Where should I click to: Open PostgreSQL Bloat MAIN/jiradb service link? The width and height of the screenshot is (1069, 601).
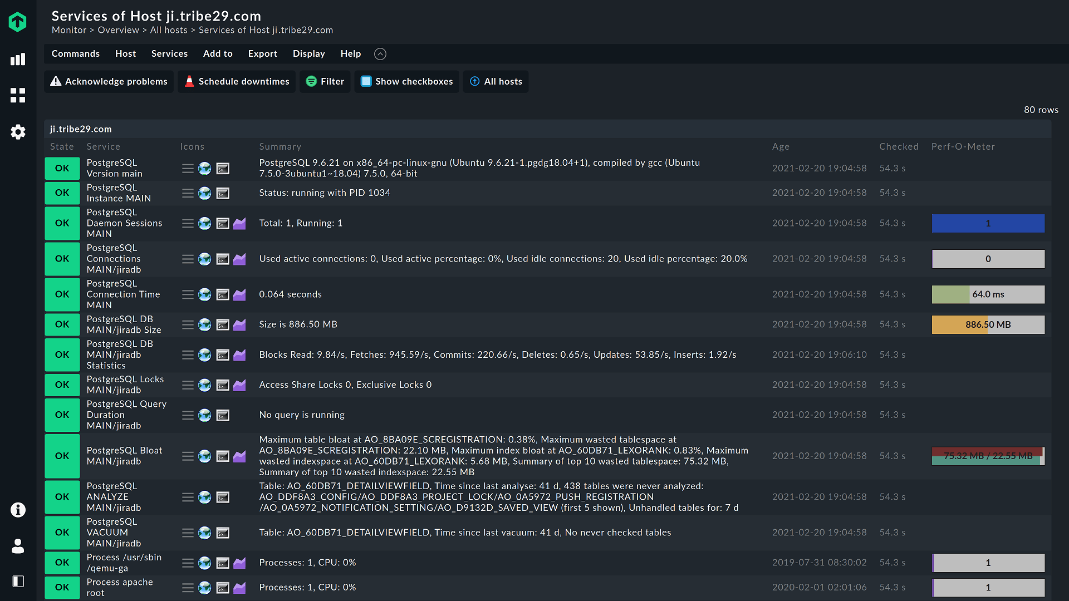coord(124,456)
